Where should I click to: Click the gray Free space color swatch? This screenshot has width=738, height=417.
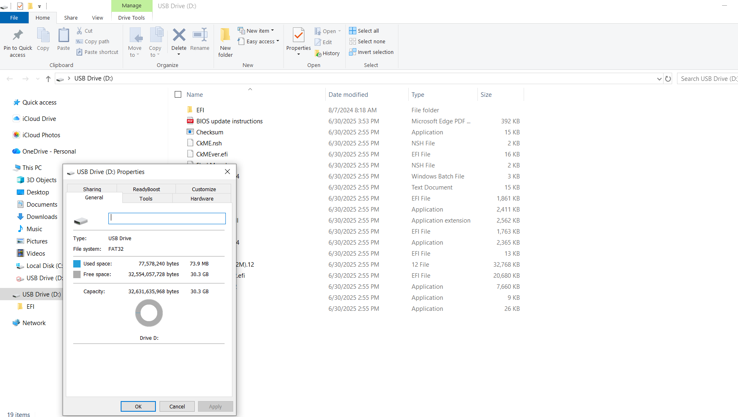pyautogui.click(x=77, y=274)
